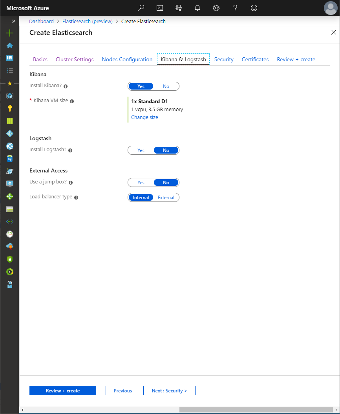Open the Cluster Settings tab
The height and width of the screenshot is (414, 340).
pyautogui.click(x=74, y=59)
